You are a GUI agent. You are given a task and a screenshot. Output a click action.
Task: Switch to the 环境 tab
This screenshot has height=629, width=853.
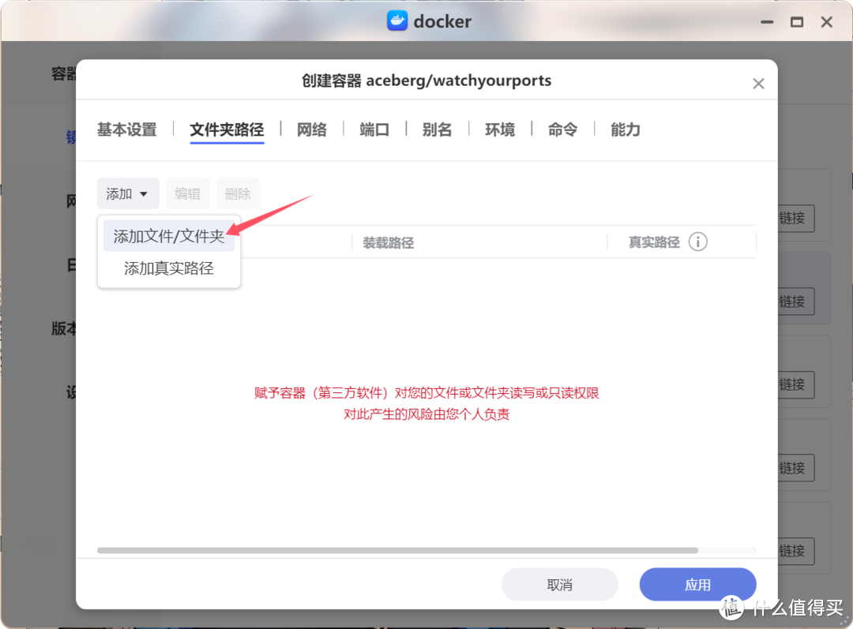[499, 129]
